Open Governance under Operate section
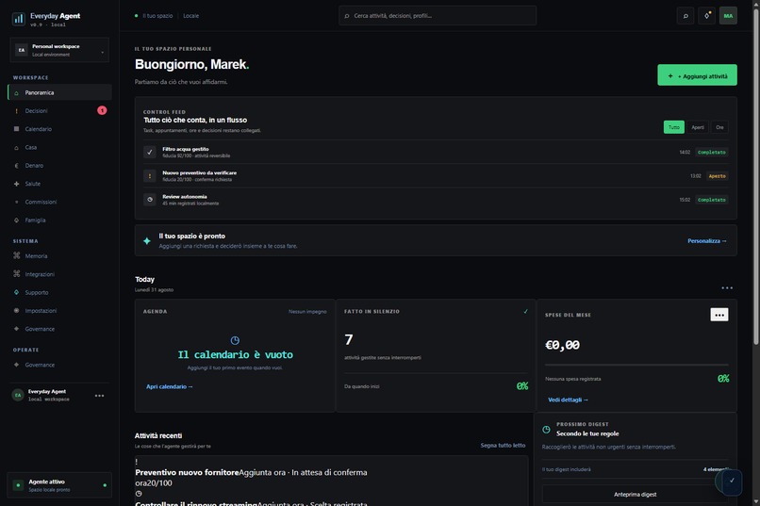Image resolution: width=760 pixels, height=506 pixels. pyautogui.click(x=59, y=365)
